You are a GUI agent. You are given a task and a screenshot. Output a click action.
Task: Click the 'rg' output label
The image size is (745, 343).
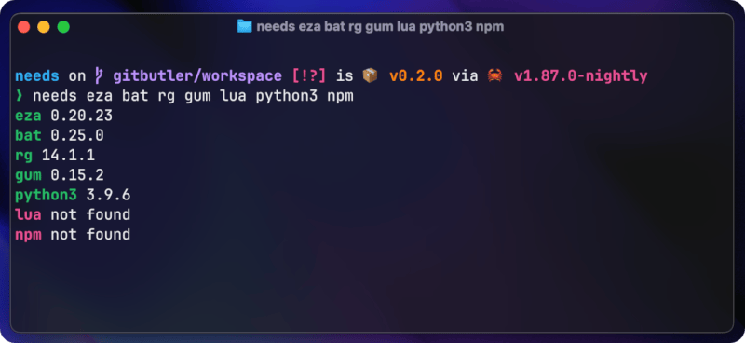[24, 156]
